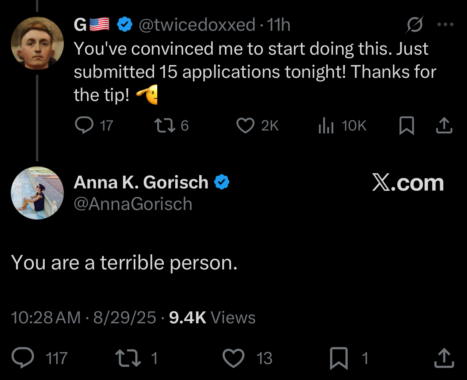Share G's tweet with upload icon

click(x=444, y=126)
